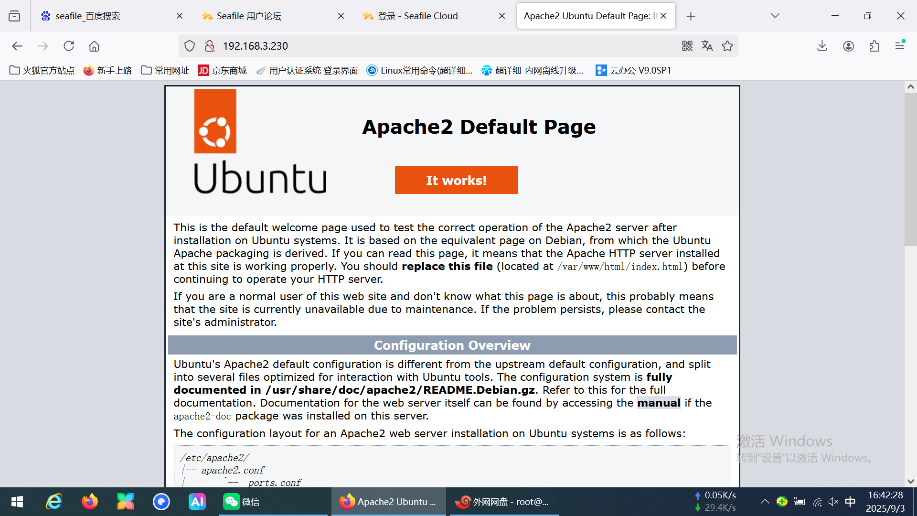Image resolution: width=917 pixels, height=516 pixels.
Task: Switch 中 input method indicator
Action: 850,502
